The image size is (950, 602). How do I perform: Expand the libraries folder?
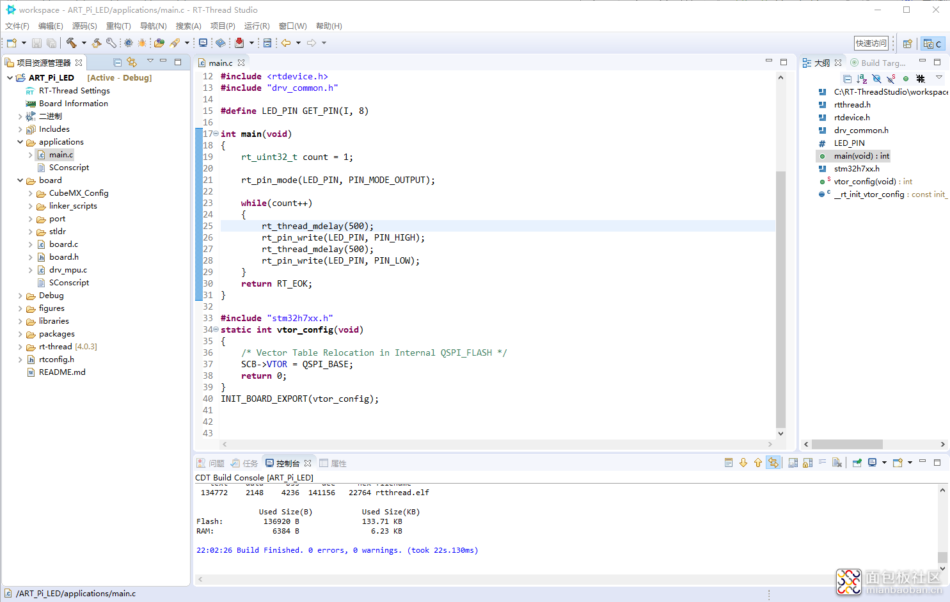pyautogui.click(x=20, y=321)
